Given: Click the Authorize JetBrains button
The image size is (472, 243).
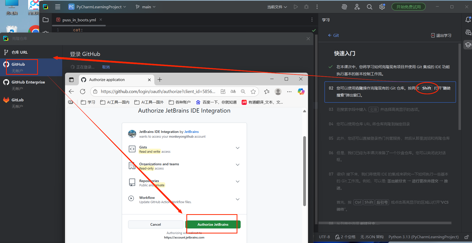Looking at the screenshot, I should 213,224.
